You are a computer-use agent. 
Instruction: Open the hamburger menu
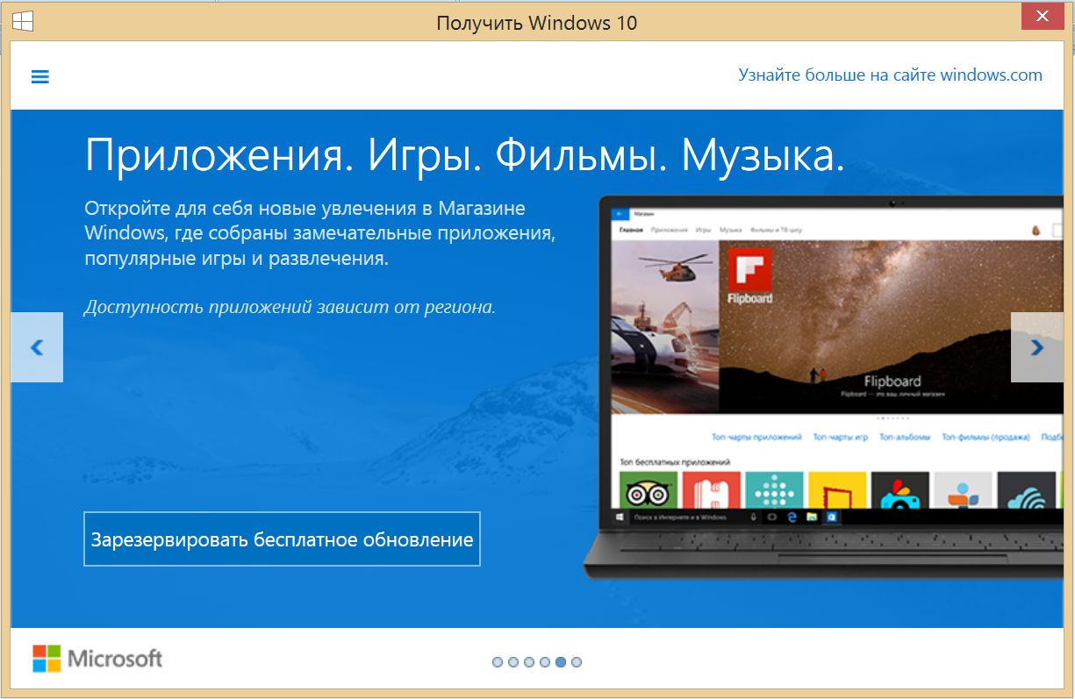pyautogui.click(x=40, y=76)
